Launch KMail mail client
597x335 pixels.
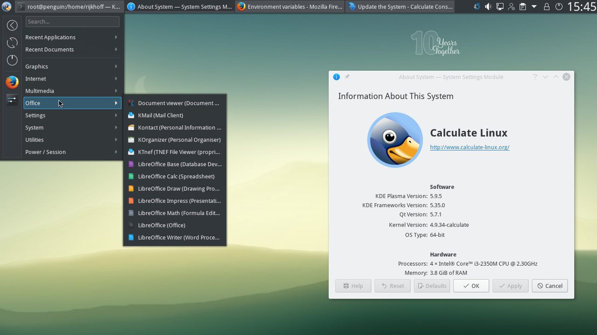click(x=174, y=115)
